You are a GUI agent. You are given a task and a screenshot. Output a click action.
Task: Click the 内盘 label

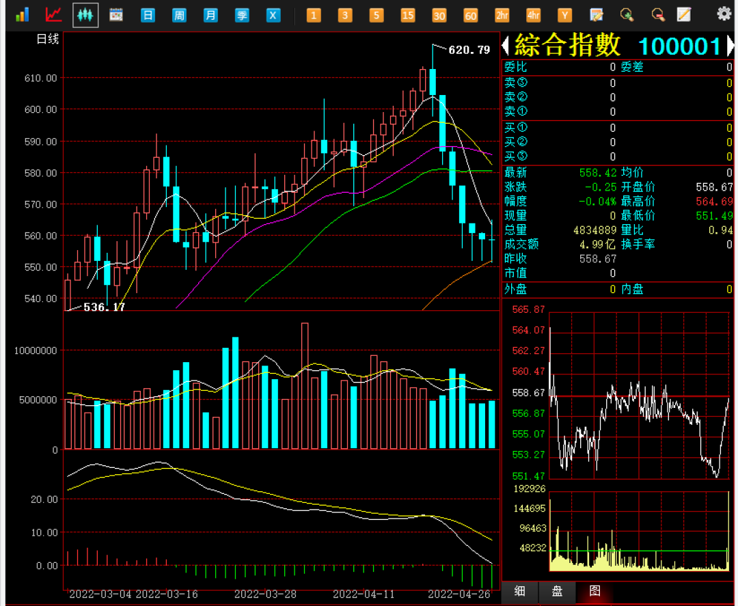tap(632, 290)
